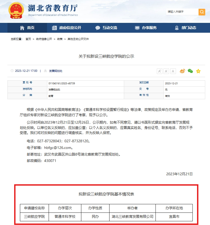
Task: Click table cell 民办
Action: click(x=95, y=217)
